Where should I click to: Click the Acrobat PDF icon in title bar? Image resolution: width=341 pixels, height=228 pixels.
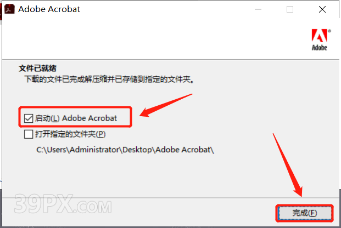tap(9, 9)
